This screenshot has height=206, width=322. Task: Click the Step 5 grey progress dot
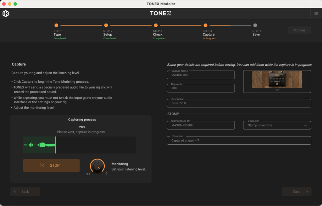tap(255, 25)
